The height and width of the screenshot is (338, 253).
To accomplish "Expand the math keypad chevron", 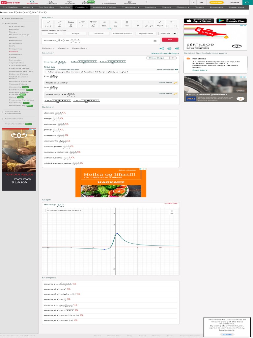I will coord(110,29).
